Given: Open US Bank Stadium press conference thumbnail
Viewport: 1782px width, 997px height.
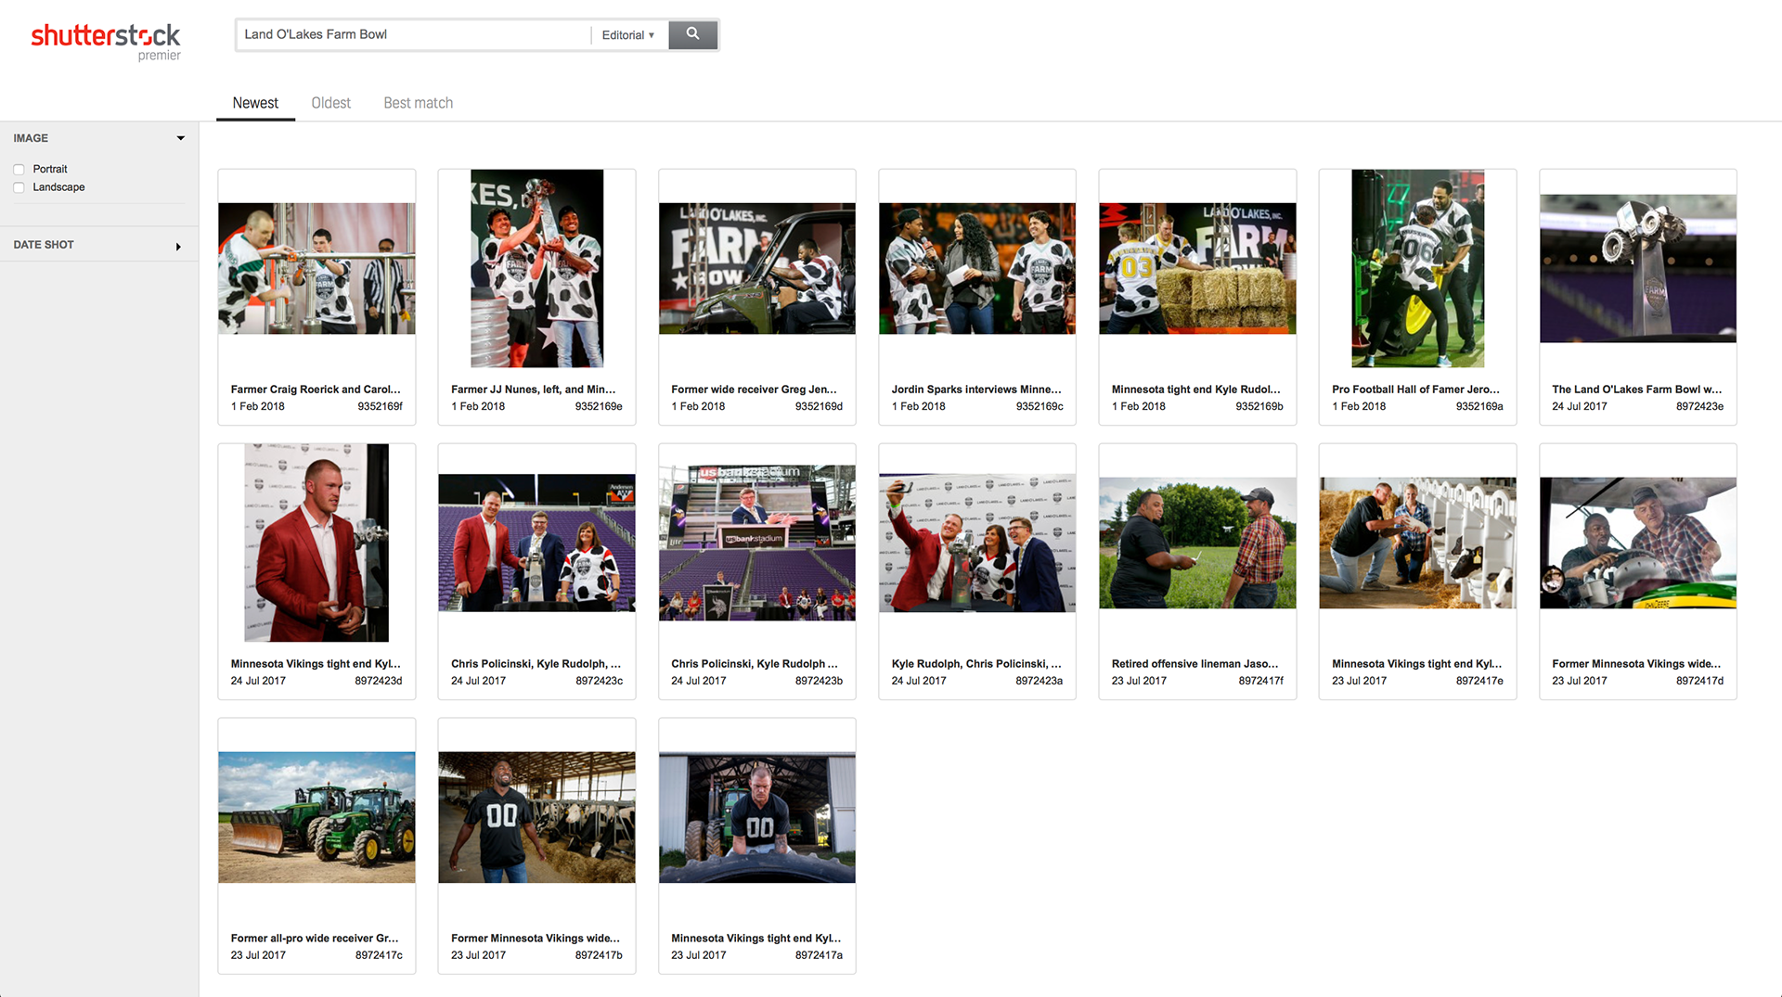Looking at the screenshot, I should pos(757,543).
